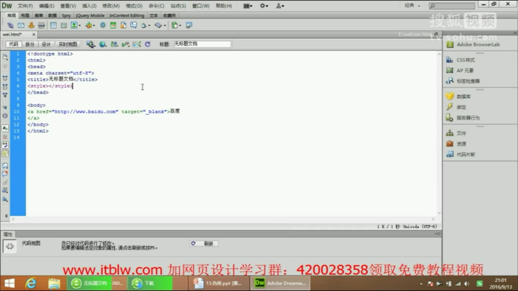Click the Email Link insert icon
The width and height of the screenshot is (518, 291).
point(21,25)
